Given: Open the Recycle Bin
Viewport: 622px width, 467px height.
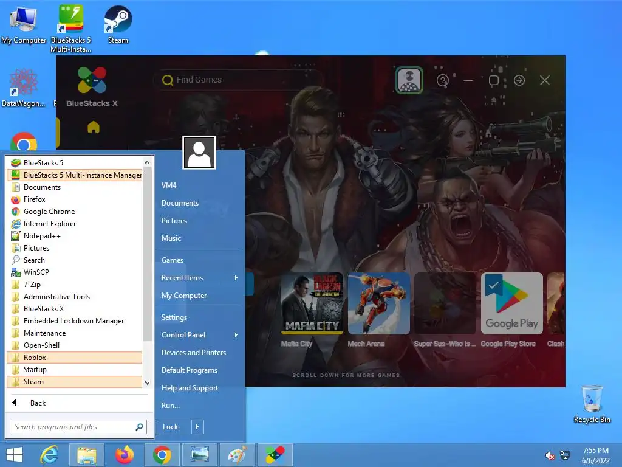Looking at the screenshot, I should [592, 404].
